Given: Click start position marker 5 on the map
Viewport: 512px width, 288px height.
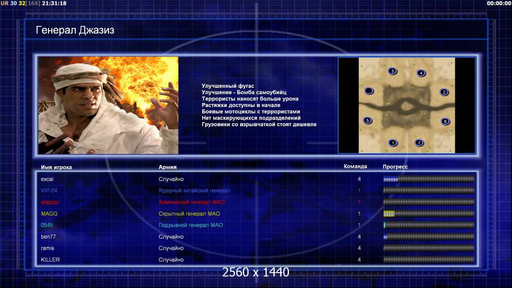Looking at the screenshot, I should click(368, 120).
